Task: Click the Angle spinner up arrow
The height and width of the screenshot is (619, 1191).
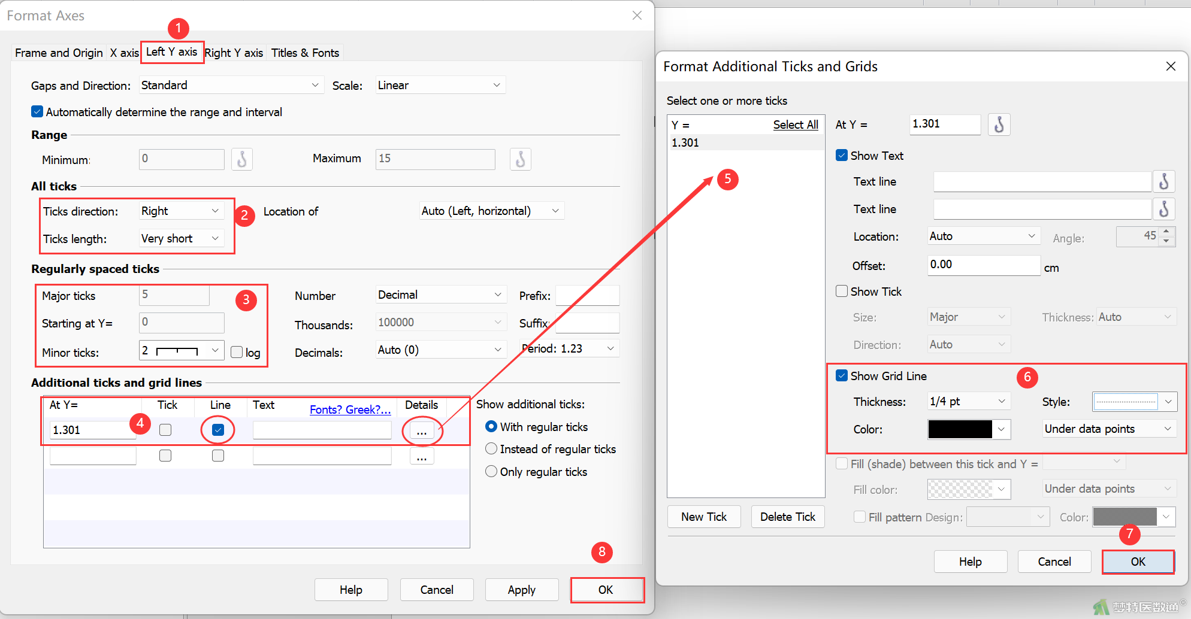Action: [x=1166, y=232]
